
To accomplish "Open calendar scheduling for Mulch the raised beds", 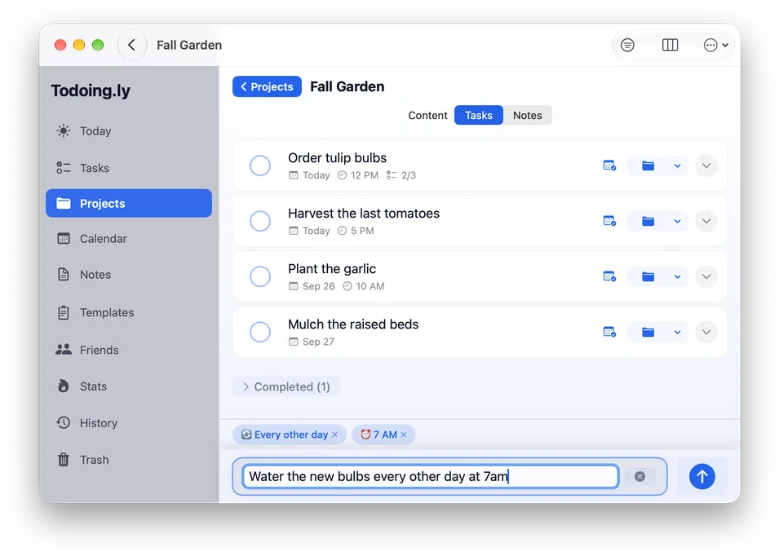I will (609, 332).
